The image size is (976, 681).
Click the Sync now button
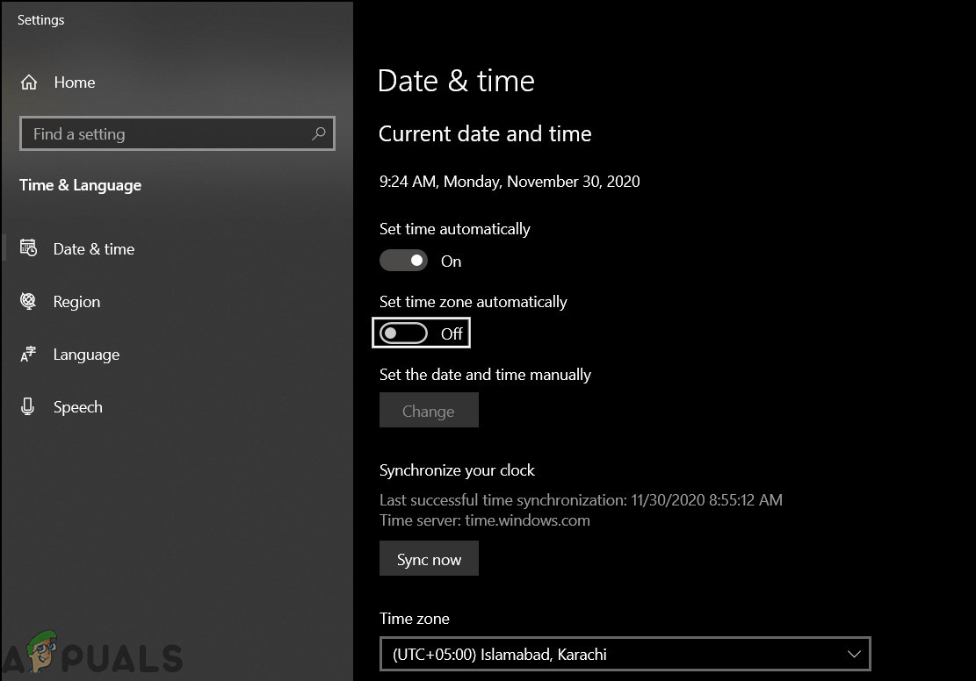[x=429, y=558]
